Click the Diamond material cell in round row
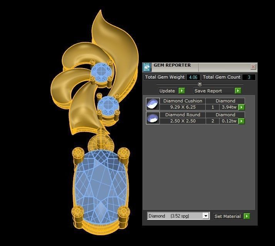 225,115
